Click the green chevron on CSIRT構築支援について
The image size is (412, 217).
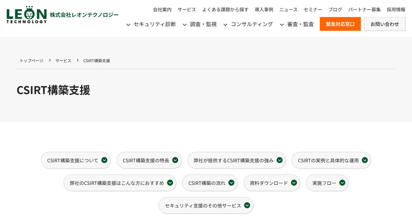(x=104, y=160)
